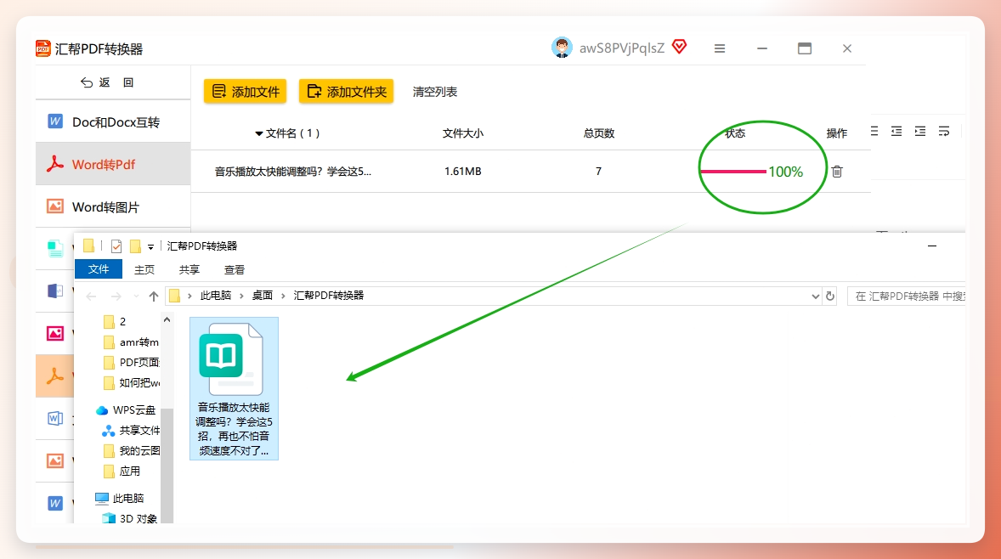Click 汇帮PDF转换器 in the address bar
This screenshot has height=559, width=1001.
329,296
